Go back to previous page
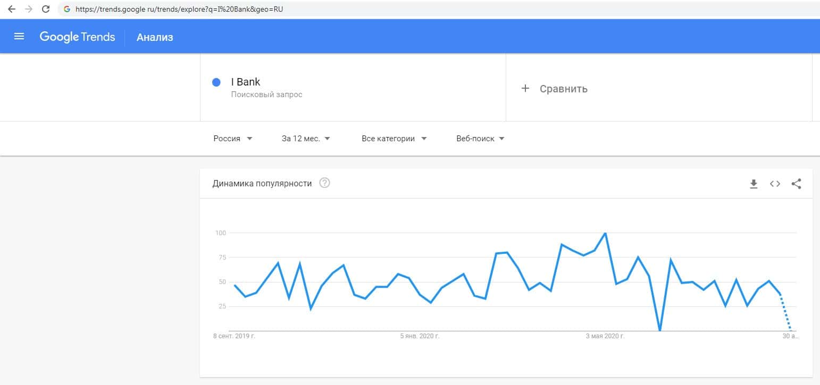 tap(12, 9)
